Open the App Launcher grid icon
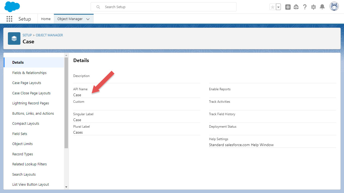The width and height of the screenshot is (344, 193). (9, 19)
